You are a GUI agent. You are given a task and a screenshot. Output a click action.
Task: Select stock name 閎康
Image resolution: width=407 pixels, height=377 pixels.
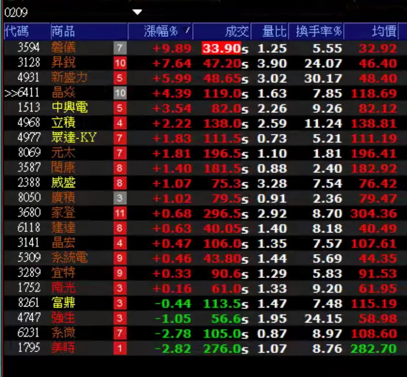click(63, 168)
